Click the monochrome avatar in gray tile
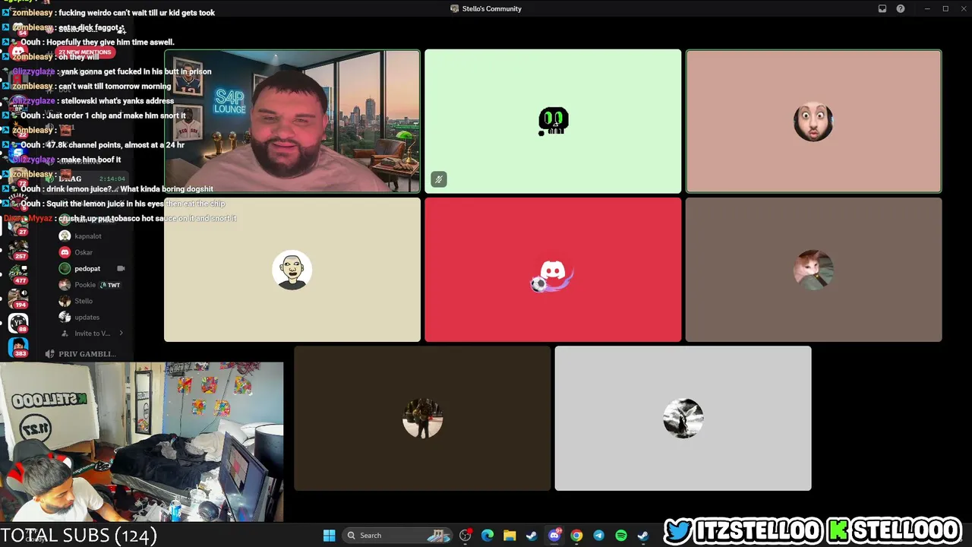Image resolution: width=972 pixels, height=547 pixels. coord(683,418)
